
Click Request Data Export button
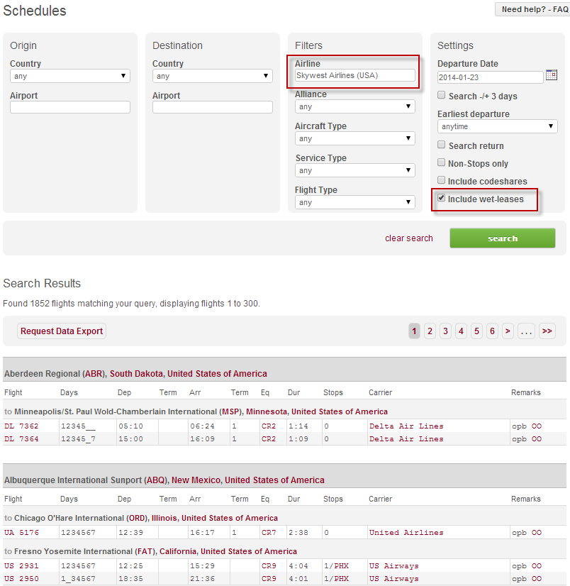[x=62, y=331]
